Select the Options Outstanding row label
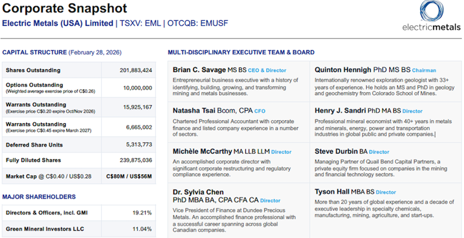Viewport: 464px width, 238px height. pyautogui.click(x=34, y=85)
